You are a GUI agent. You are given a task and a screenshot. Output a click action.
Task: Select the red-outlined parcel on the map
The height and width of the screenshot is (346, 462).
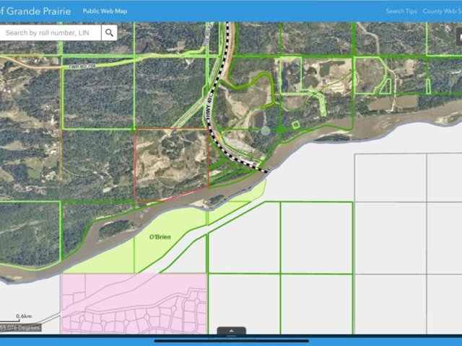(x=170, y=163)
